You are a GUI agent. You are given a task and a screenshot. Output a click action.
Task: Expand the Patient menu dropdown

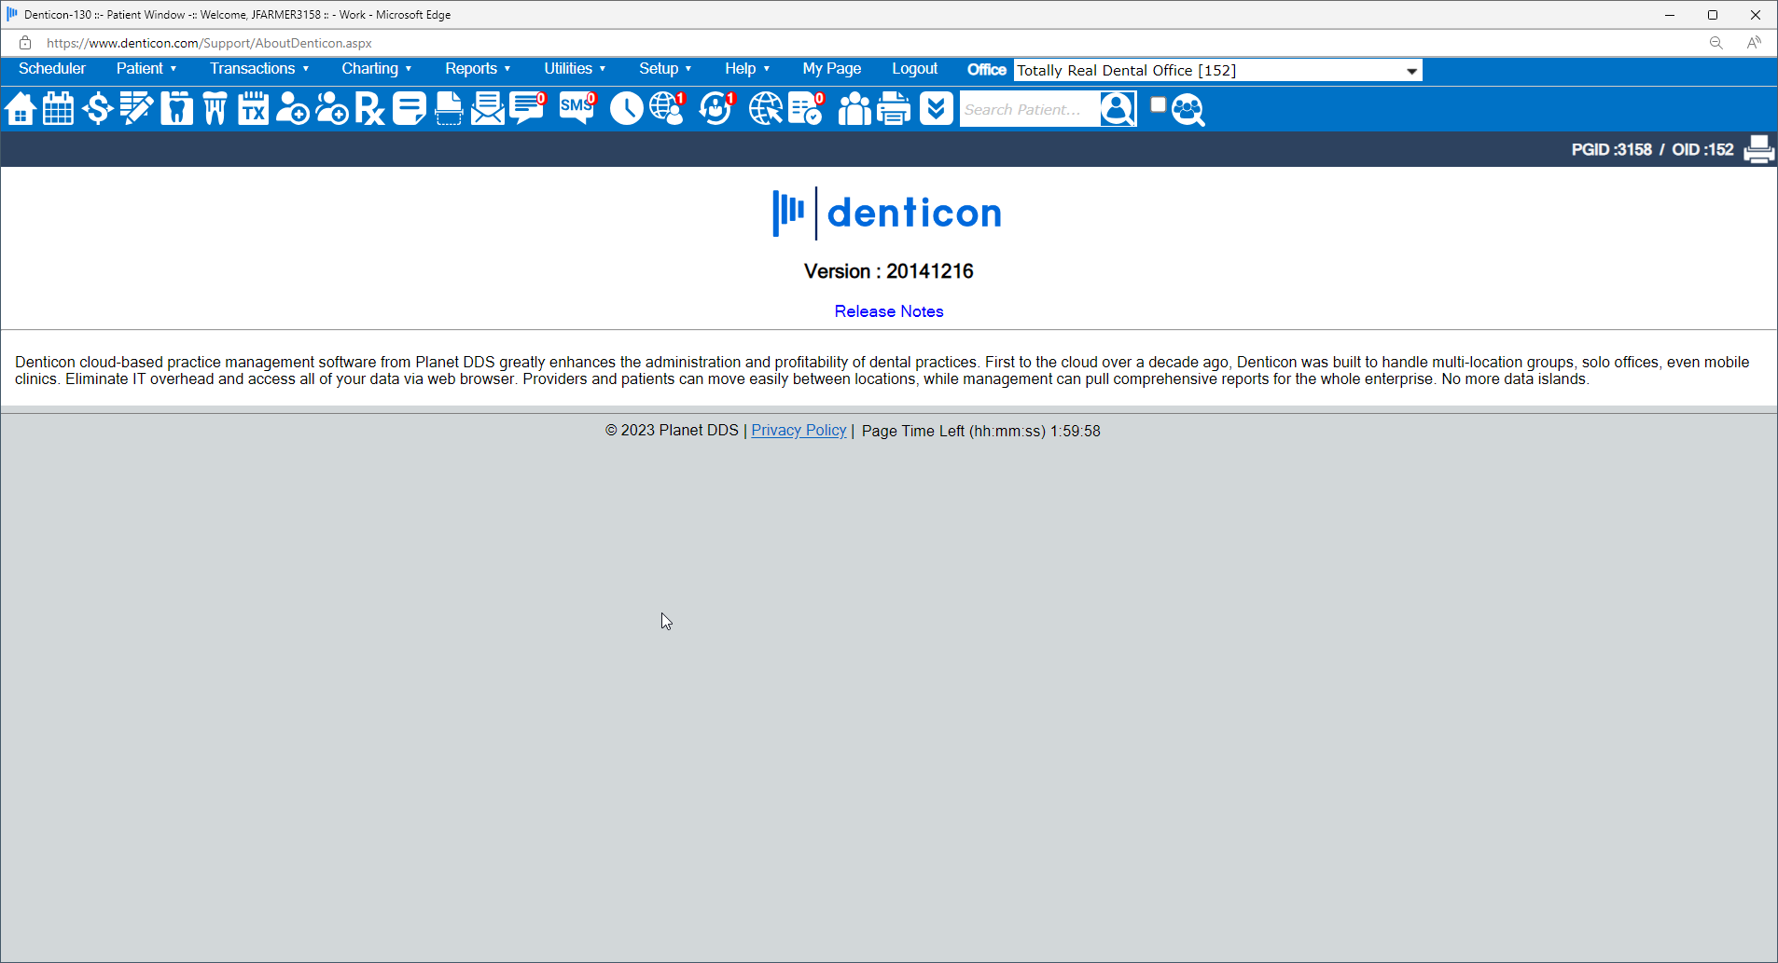click(146, 69)
